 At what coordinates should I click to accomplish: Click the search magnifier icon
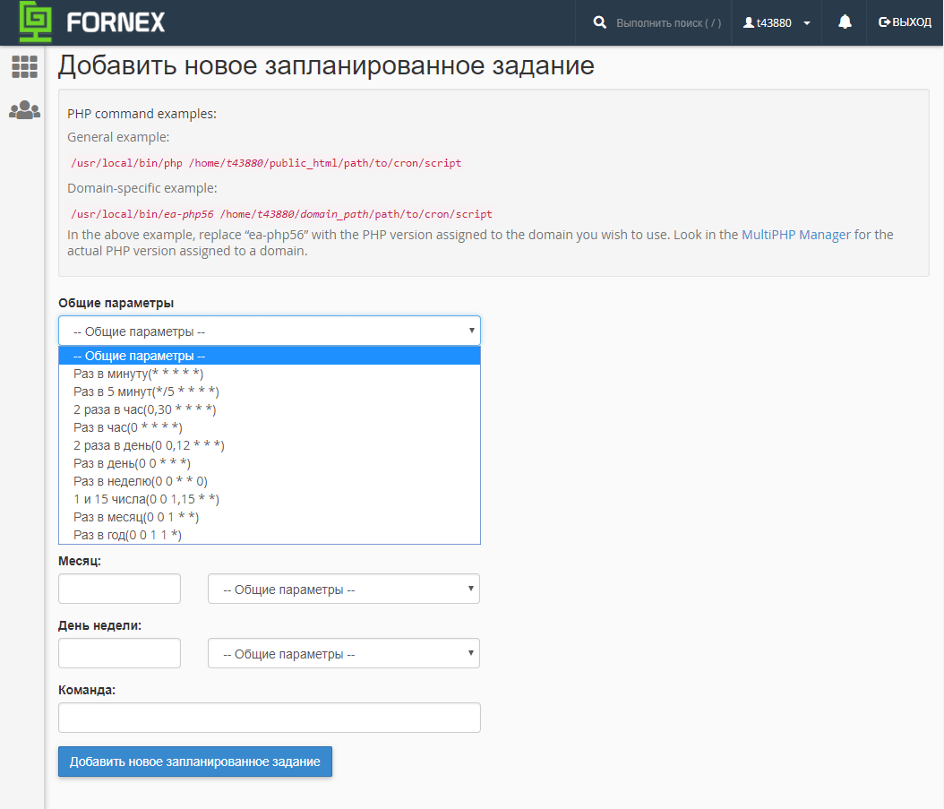(x=600, y=22)
